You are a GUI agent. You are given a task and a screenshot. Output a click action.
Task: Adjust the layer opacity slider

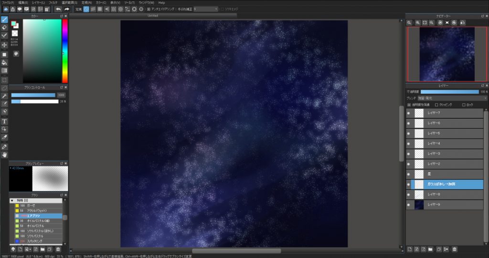coord(450,92)
